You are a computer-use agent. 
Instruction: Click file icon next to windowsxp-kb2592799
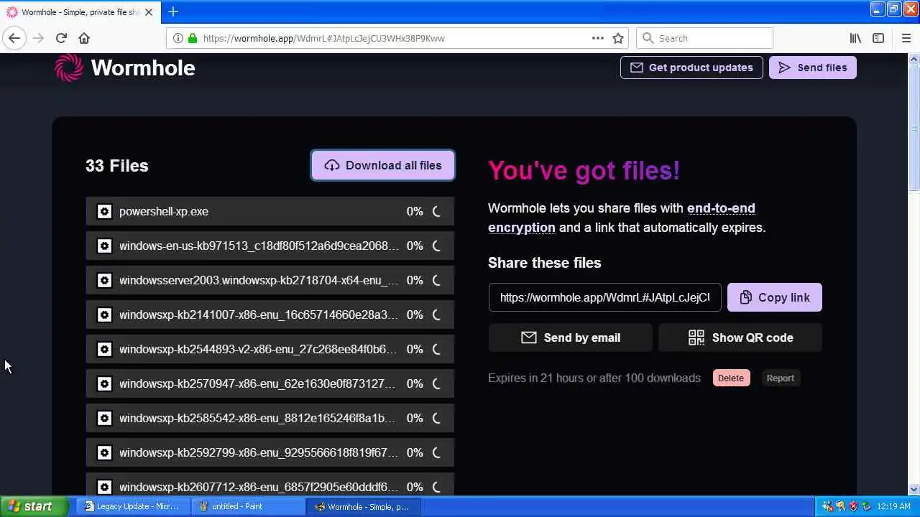click(104, 452)
